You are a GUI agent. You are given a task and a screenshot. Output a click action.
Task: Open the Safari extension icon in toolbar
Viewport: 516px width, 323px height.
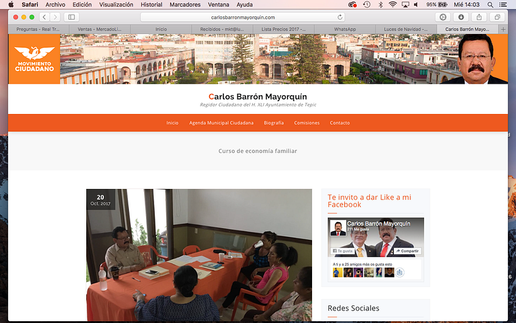[443, 17]
